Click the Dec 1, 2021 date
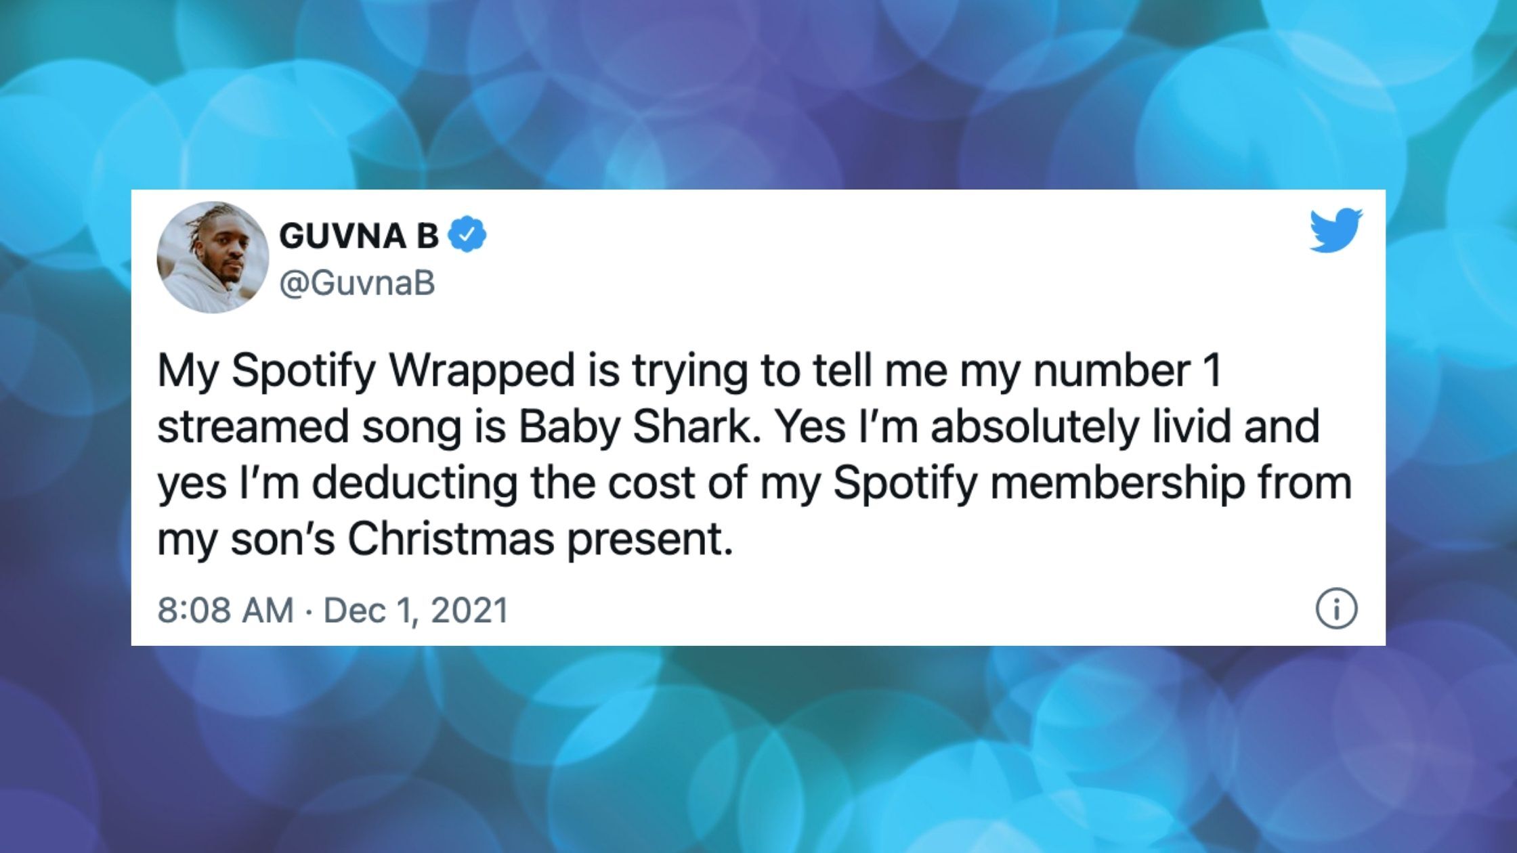Screen dimensions: 1517x853 (416, 610)
